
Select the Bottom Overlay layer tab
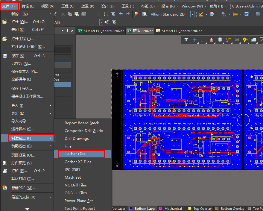[229, 209]
